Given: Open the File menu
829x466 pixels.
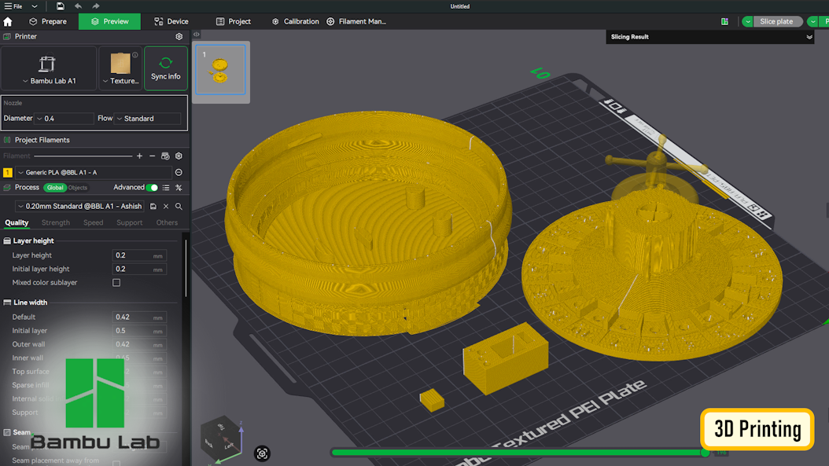Looking at the screenshot, I should pos(13,6).
